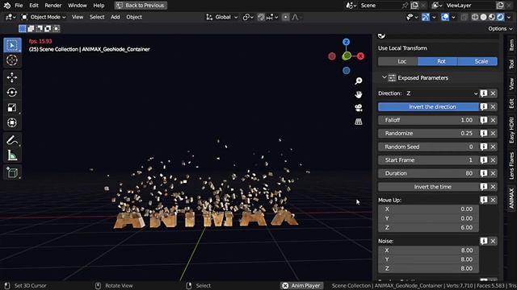Click the select mode extend icon

(31, 29)
